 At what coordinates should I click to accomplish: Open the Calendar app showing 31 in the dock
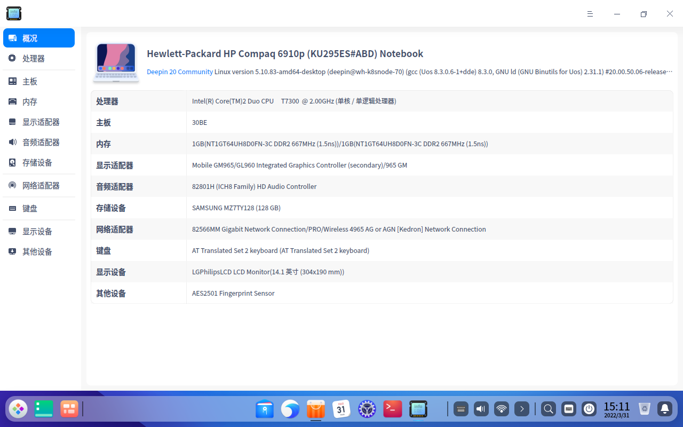341,409
